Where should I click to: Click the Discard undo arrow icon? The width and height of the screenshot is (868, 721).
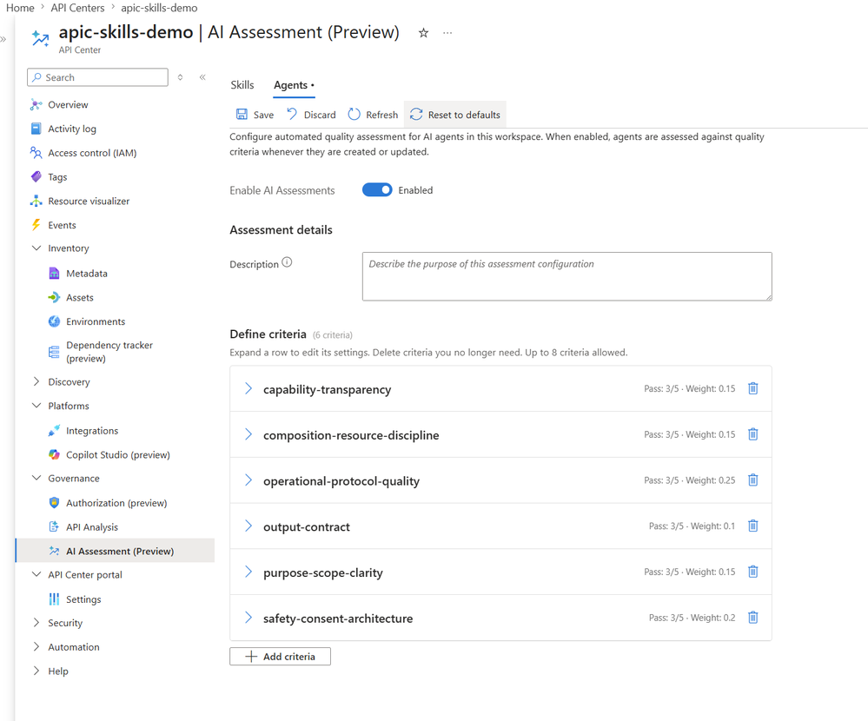coord(292,114)
